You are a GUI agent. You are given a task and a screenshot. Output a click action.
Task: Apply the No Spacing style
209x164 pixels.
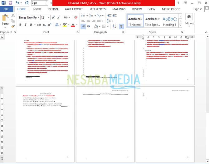coord(152,21)
